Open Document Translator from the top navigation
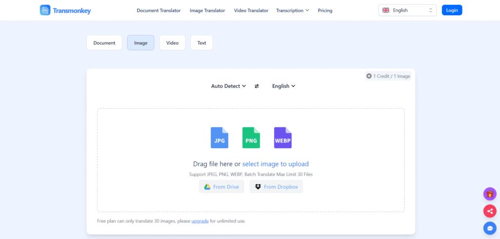This screenshot has width=500, height=239. point(159,11)
